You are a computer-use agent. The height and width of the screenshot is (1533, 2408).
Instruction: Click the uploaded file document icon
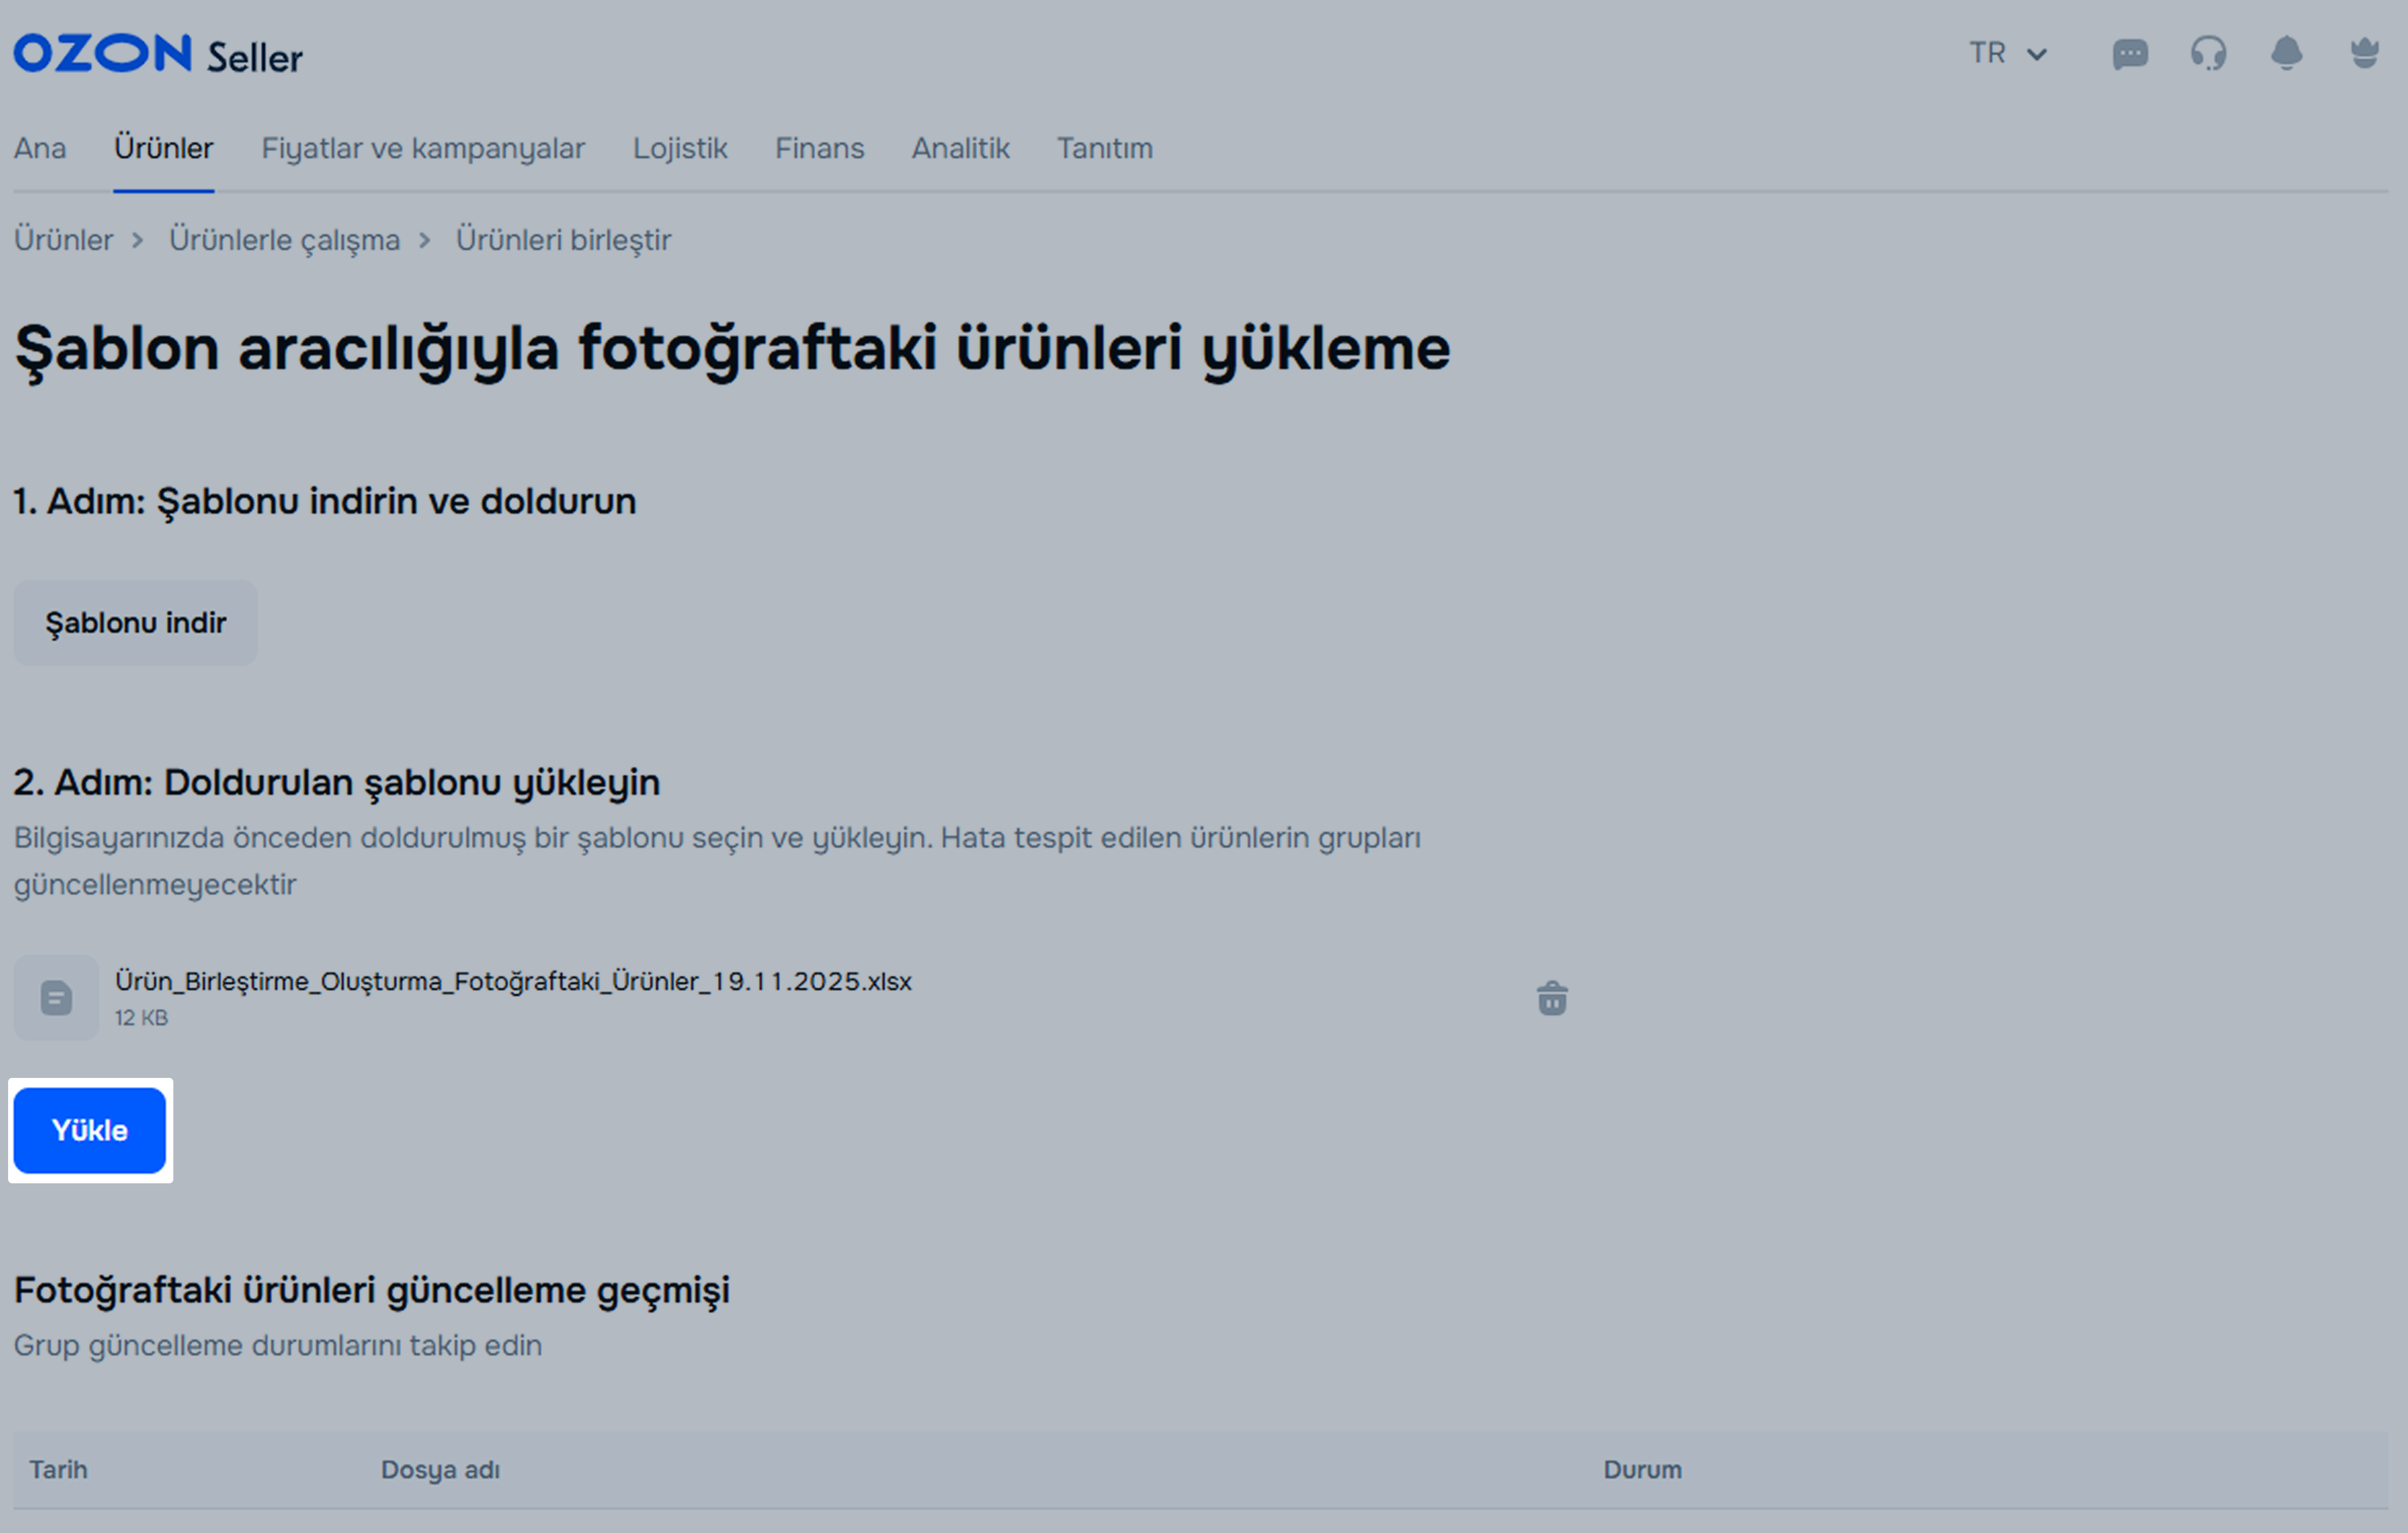coord(56,998)
